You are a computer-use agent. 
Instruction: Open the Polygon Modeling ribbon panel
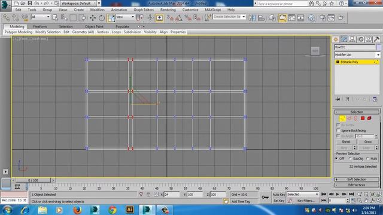[x=19, y=32]
